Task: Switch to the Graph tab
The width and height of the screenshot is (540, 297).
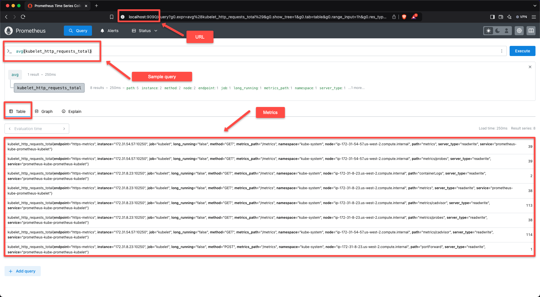Action: point(44,111)
